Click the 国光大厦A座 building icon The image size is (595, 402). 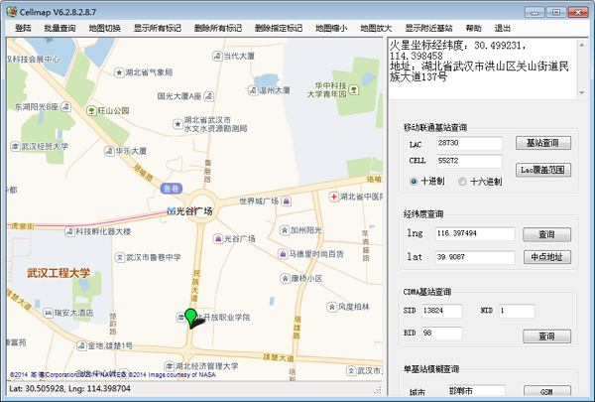(x=208, y=96)
